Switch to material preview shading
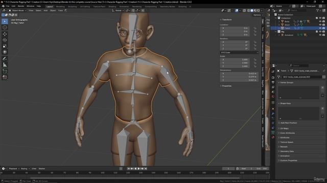 [x=255, y=10]
